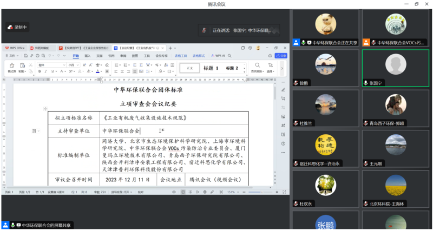Click the save icon in quick access bar

pyautogui.click(x=25, y=56)
